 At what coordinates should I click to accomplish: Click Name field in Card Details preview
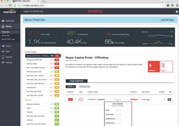(x=118, y=110)
